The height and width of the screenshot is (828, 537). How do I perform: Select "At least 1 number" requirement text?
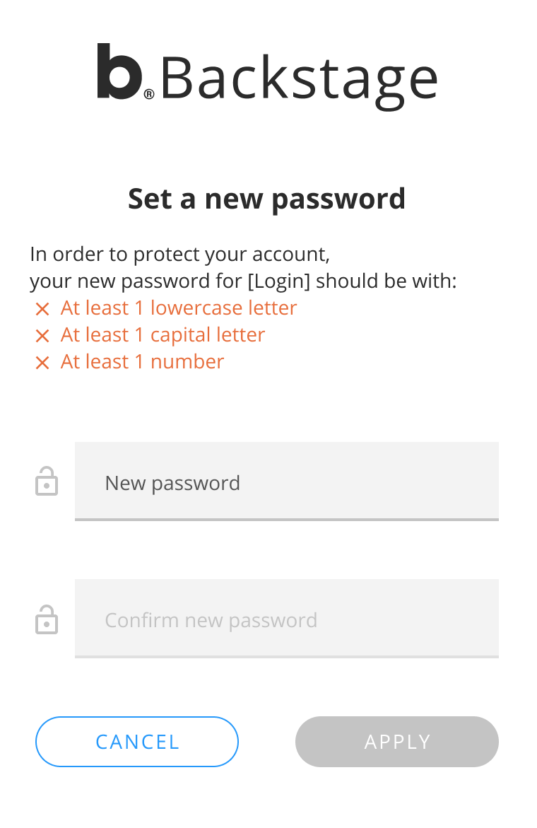click(142, 362)
